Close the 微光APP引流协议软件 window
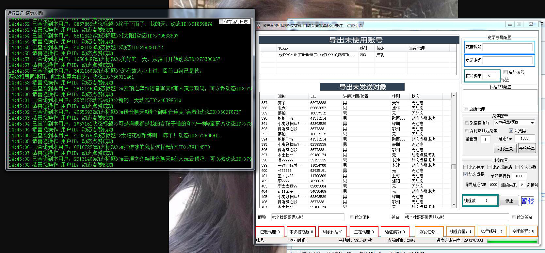This screenshot has width=545, height=253. [531, 24]
